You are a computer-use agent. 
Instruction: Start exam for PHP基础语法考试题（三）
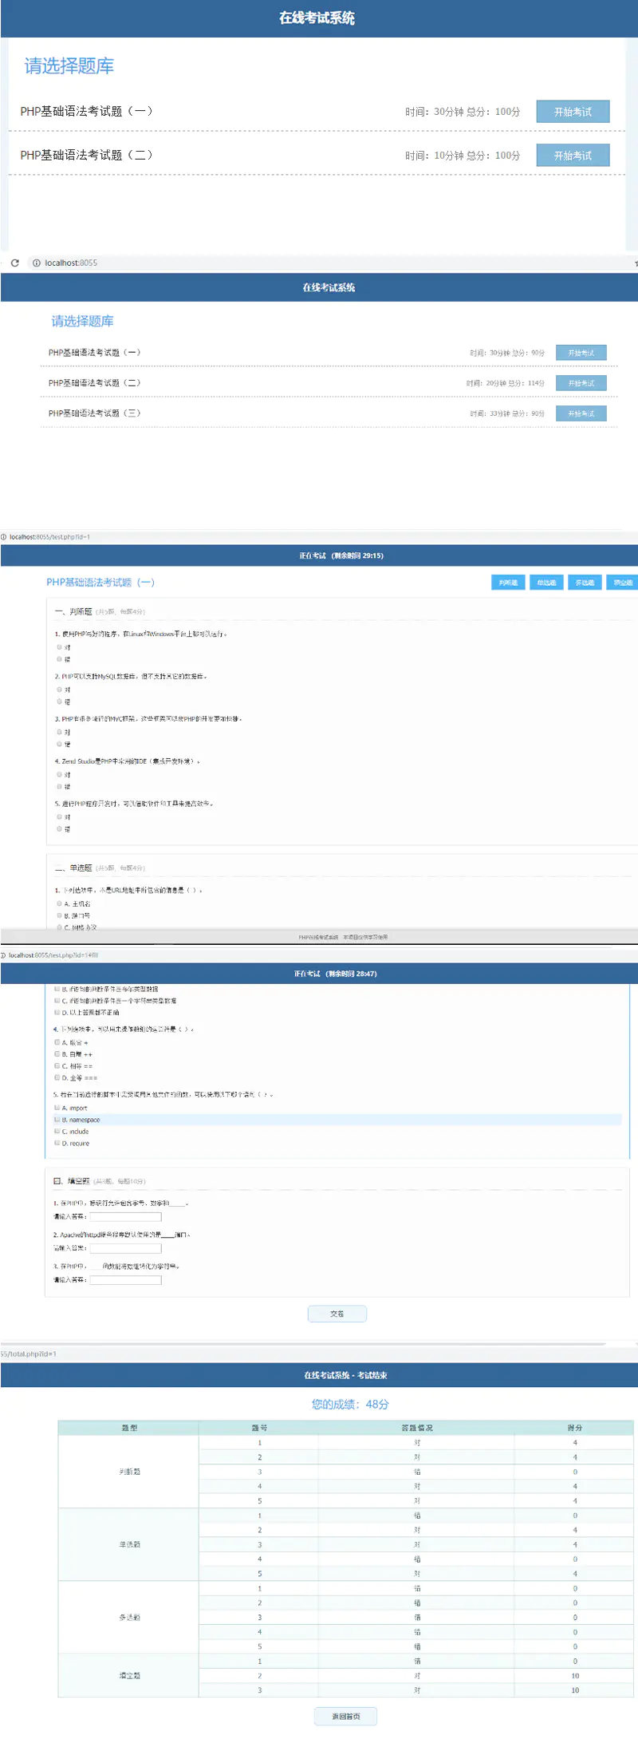(581, 413)
